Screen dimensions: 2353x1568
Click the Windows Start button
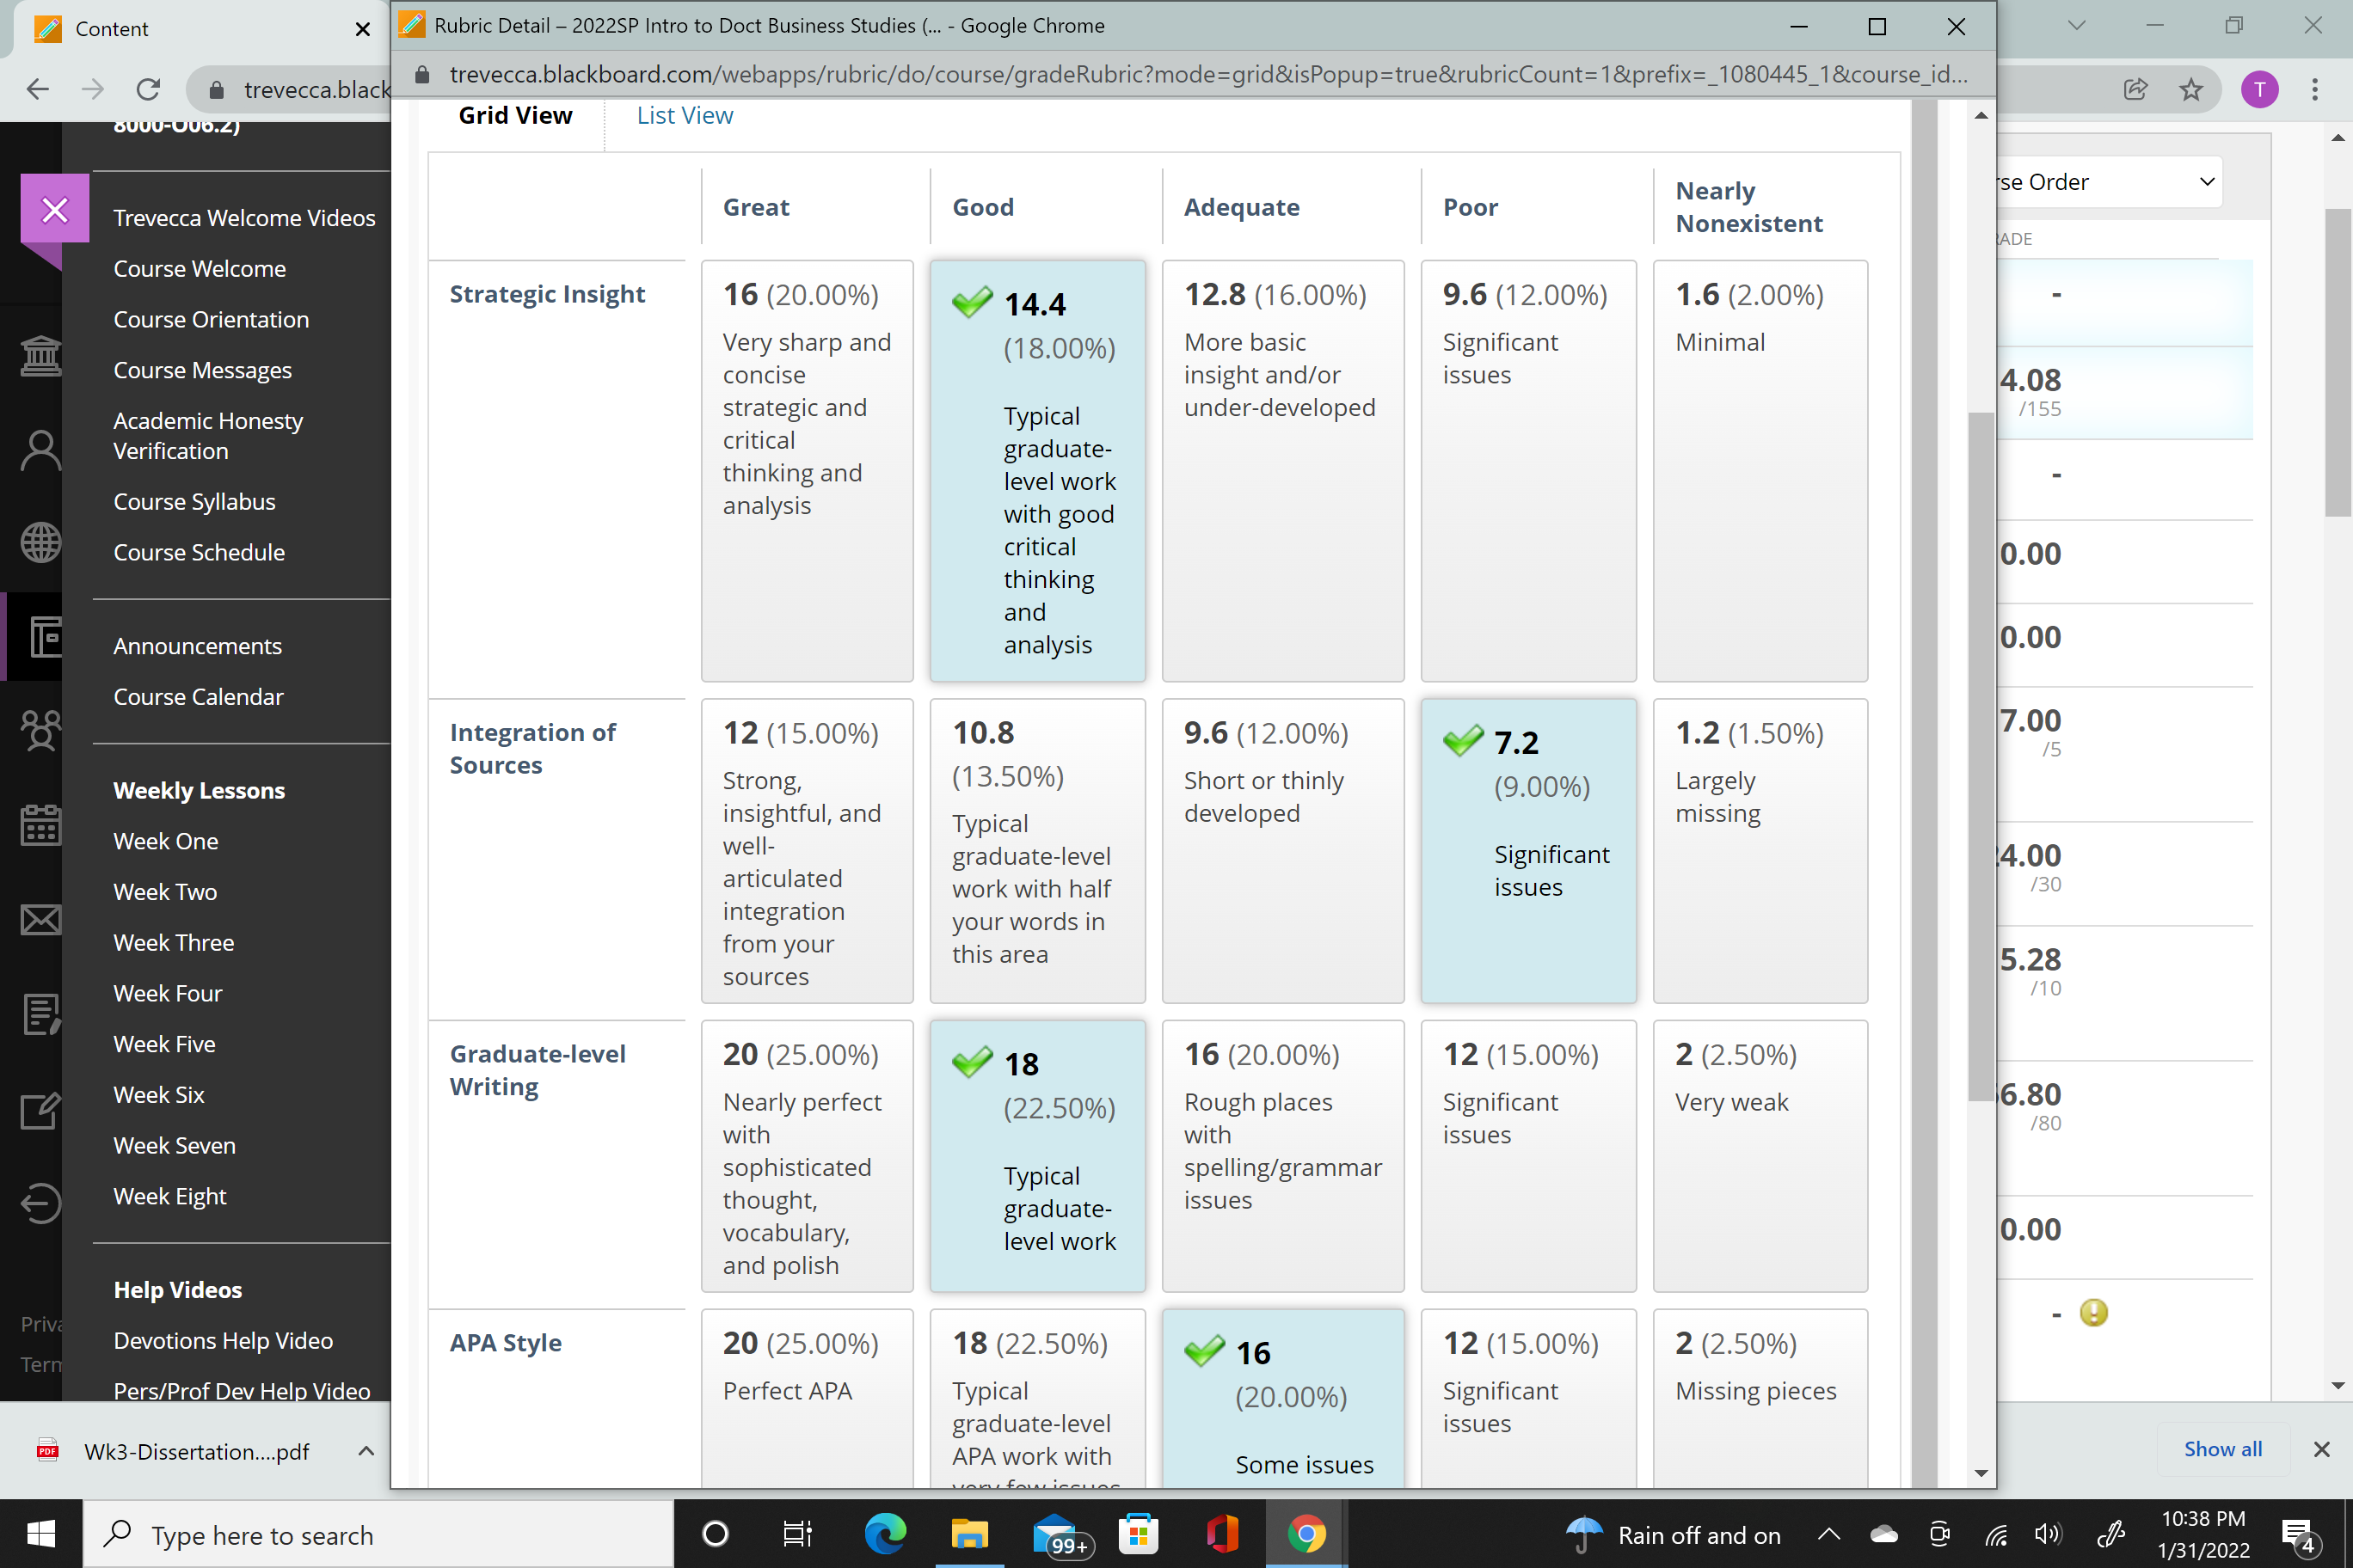point(41,1533)
